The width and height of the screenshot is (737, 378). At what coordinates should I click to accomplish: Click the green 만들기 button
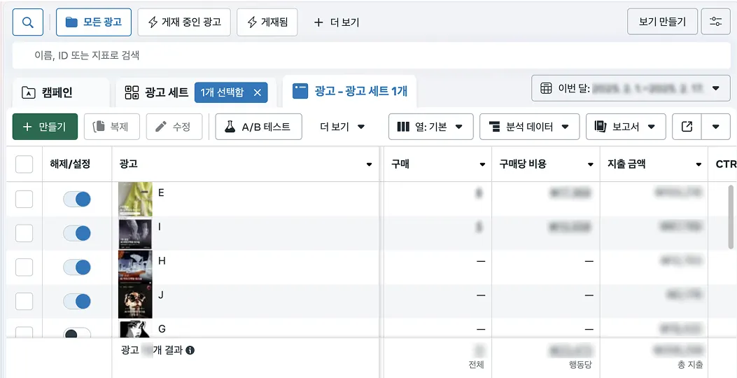click(x=45, y=127)
